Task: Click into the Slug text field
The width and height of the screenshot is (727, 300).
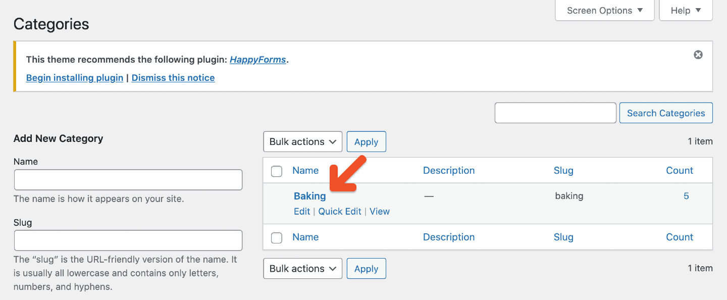Action: coord(128,240)
